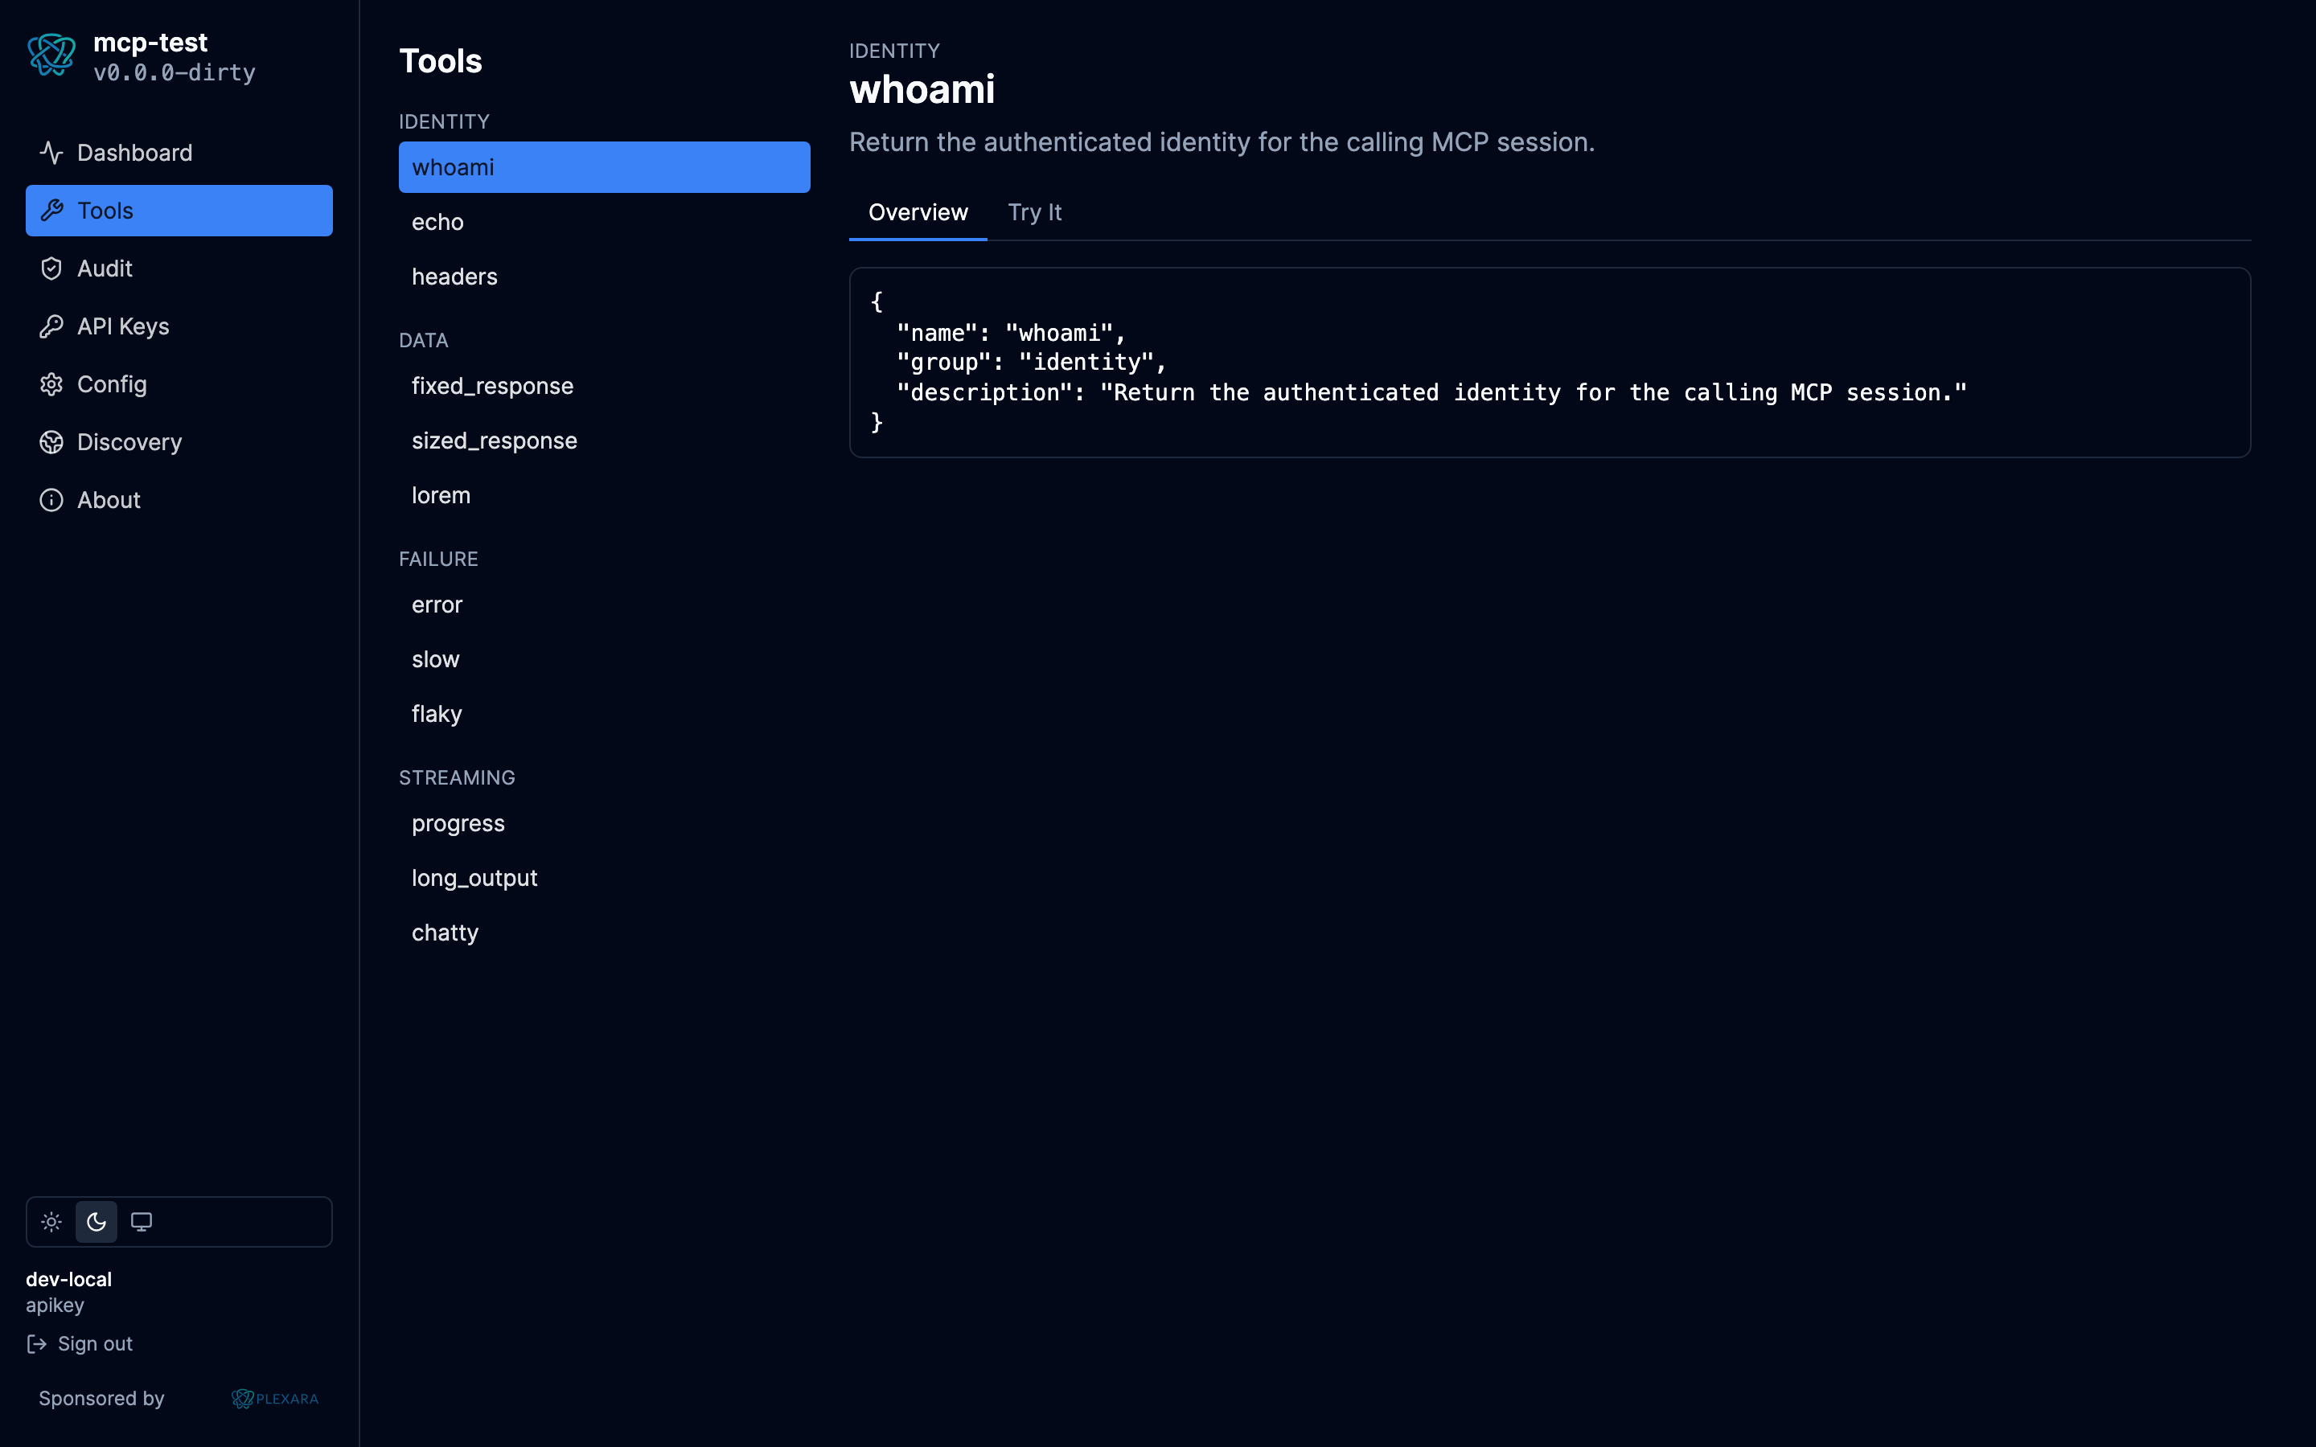Sign out of dev-local session

coord(94,1342)
